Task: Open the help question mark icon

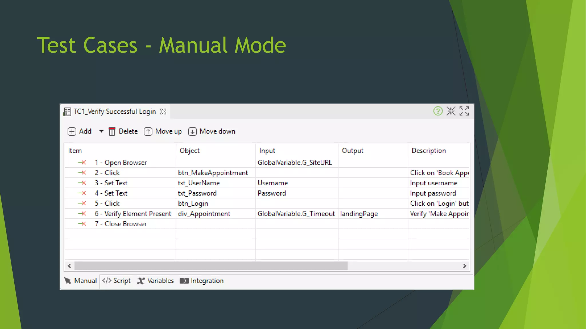Action: pyautogui.click(x=438, y=111)
